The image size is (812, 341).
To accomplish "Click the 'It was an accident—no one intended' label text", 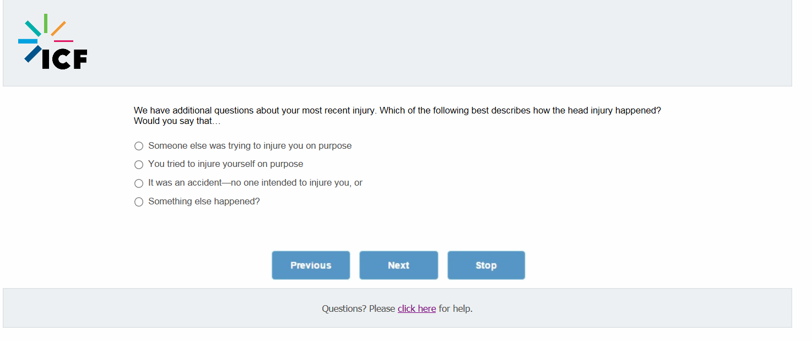I will [x=255, y=183].
